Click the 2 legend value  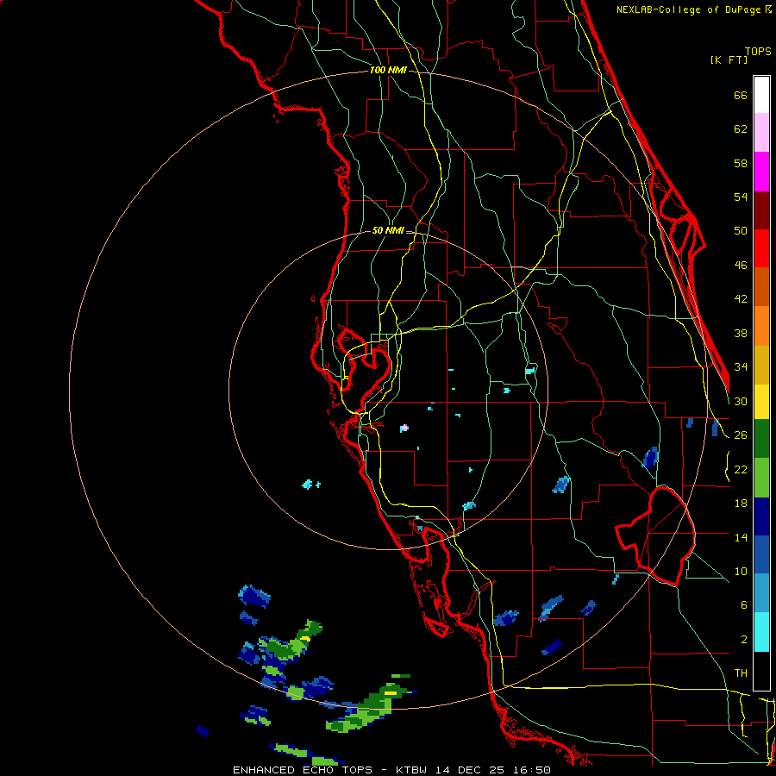[x=744, y=640]
